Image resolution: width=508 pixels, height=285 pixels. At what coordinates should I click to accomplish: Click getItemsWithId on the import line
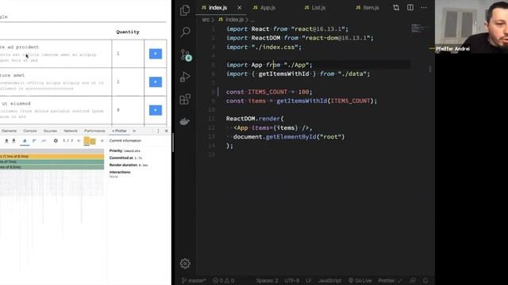point(283,74)
